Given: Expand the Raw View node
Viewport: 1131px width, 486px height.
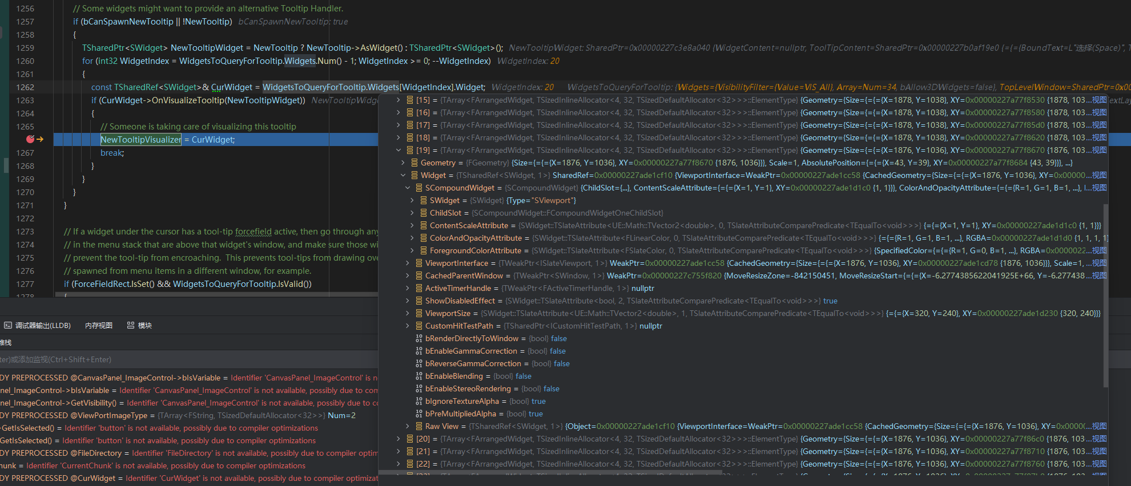Looking at the screenshot, I should tap(408, 426).
